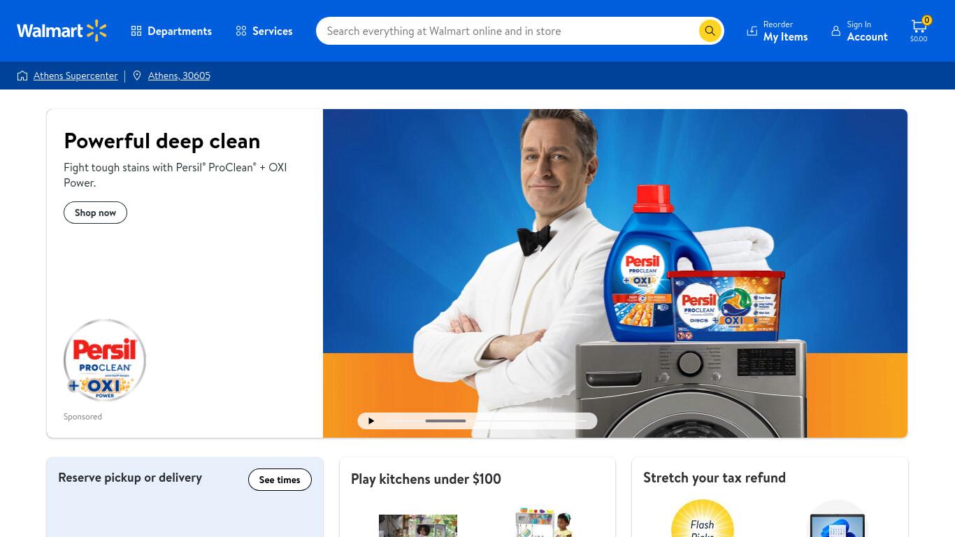Image resolution: width=955 pixels, height=537 pixels.
Task: Click the location pin icon beside Athens, 30605
Action: pos(137,76)
